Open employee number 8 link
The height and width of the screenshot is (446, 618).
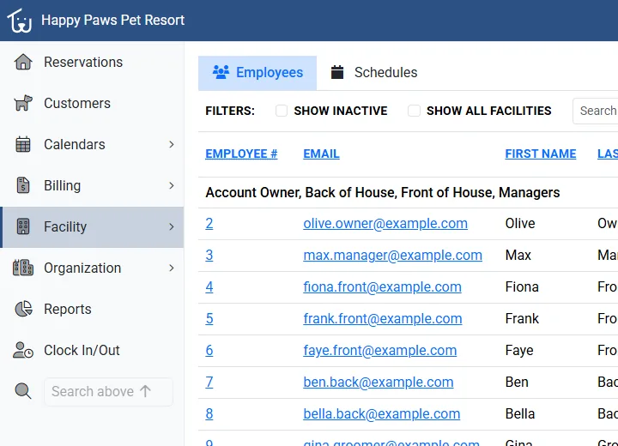(209, 414)
